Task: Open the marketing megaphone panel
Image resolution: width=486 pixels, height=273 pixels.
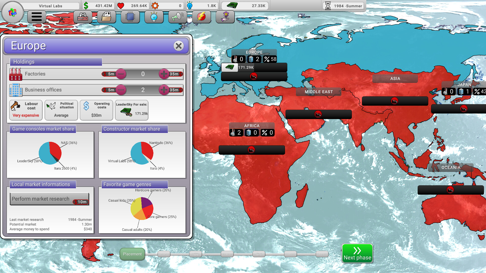Action: tap(178, 17)
